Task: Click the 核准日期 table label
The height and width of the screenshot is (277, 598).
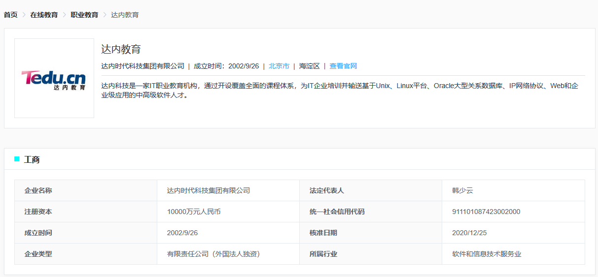Action: point(323,233)
